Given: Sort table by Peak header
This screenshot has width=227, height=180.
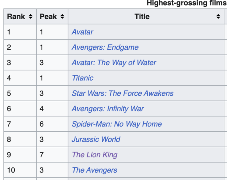Looking at the screenshot, I should point(48,17).
